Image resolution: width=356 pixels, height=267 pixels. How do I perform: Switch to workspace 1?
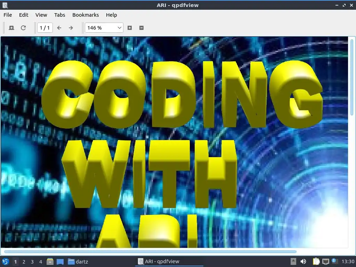tap(15, 262)
